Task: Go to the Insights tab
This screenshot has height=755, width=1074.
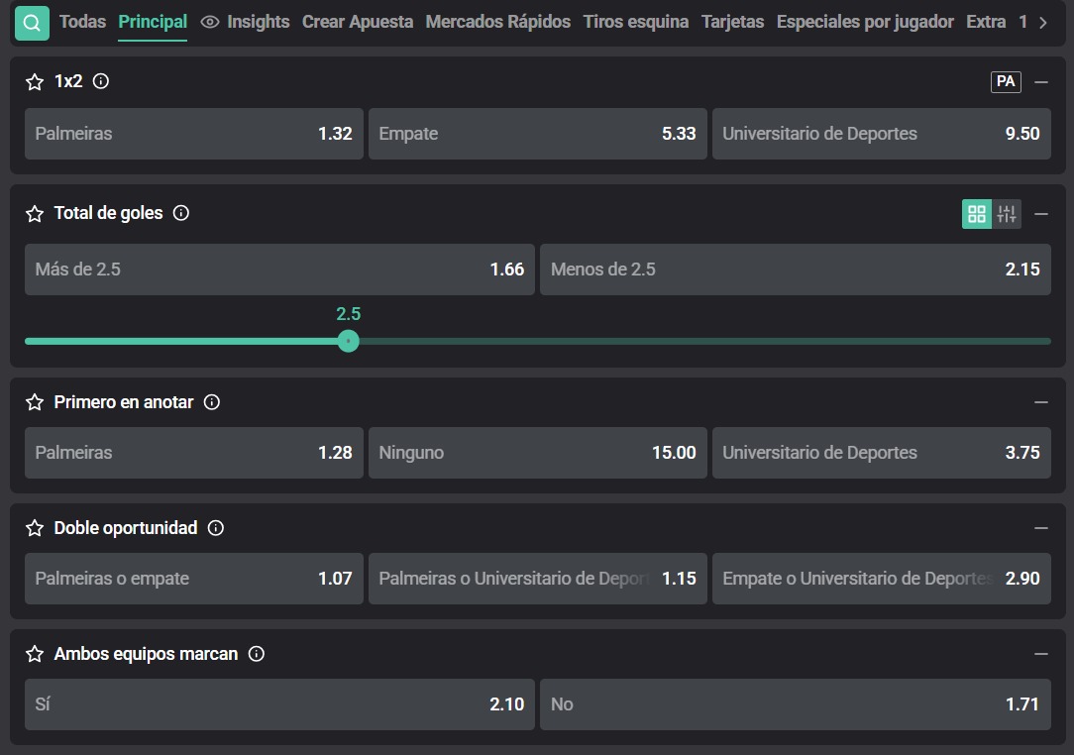Action: coord(259,22)
